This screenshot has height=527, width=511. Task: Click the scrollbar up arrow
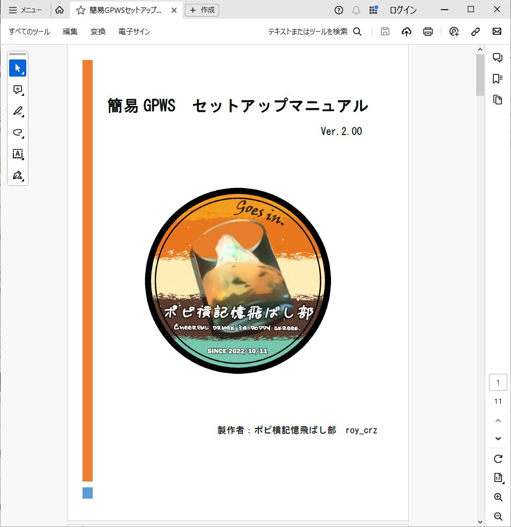(480, 49)
